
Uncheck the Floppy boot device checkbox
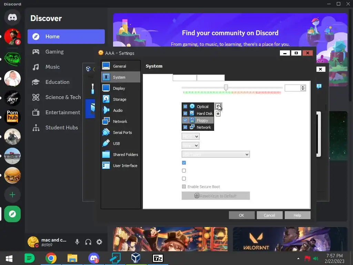click(x=185, y=120)
